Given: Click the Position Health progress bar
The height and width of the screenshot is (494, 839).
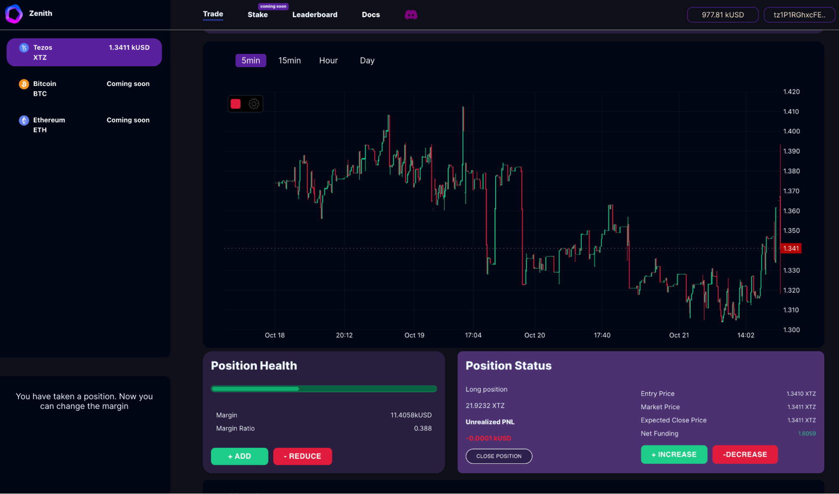Looking at the screenshot, I should click(324, 389).
